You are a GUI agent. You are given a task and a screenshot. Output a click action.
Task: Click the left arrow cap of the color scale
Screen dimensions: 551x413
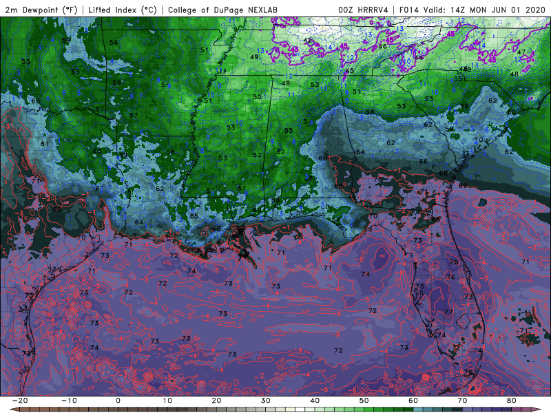(x=13, y=410)
